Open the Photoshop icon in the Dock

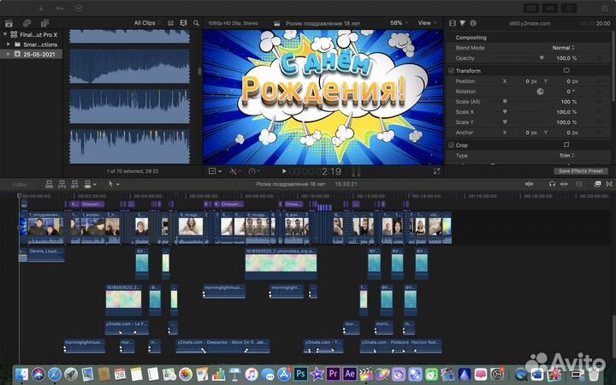(300, 374)
